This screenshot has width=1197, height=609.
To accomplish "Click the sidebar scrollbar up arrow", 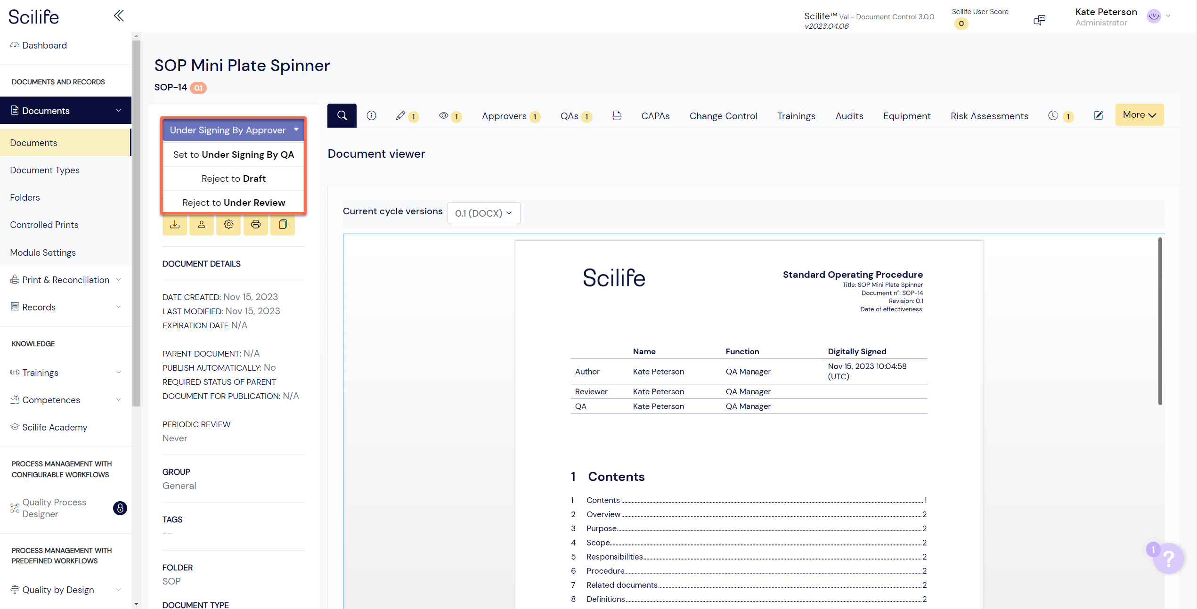I will (x=136, y=36).
